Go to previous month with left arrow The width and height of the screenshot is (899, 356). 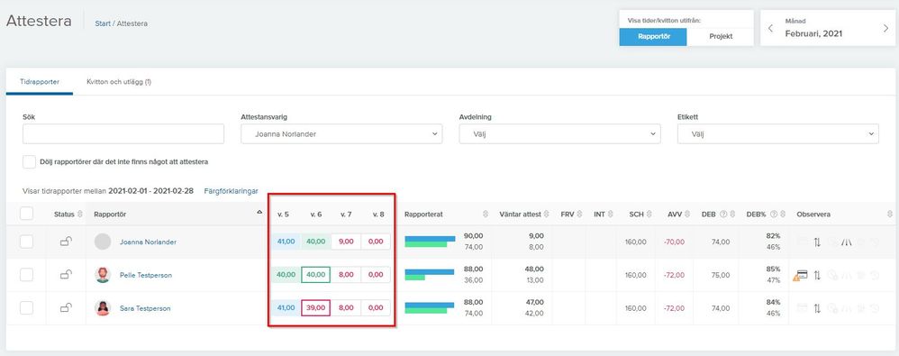(770, 28)
